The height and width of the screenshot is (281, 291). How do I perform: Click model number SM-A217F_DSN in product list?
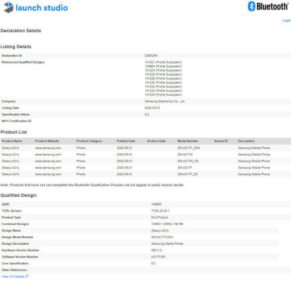189,148
